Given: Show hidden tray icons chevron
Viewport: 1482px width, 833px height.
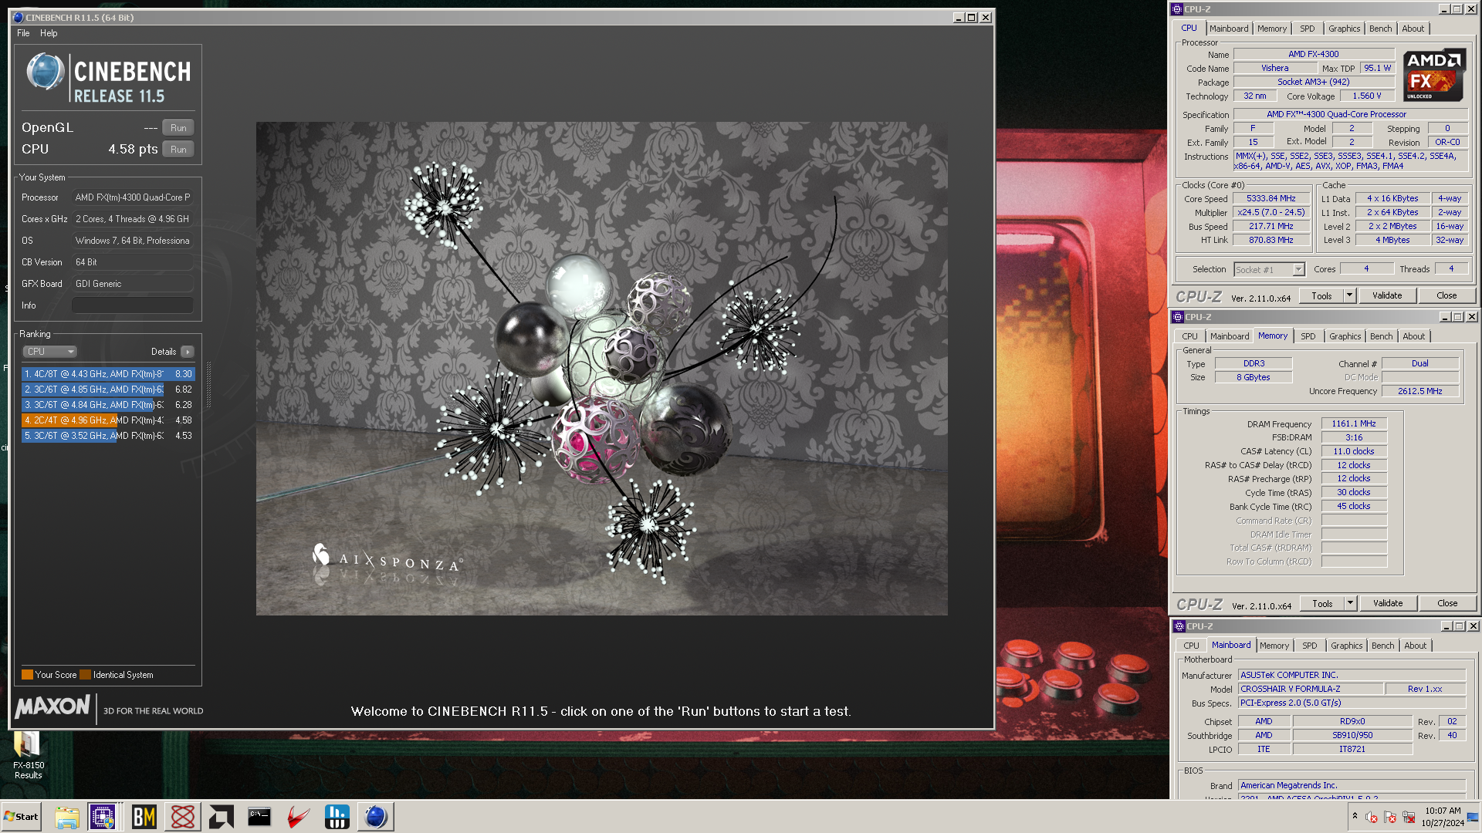Looking at the screenshot, I should (1355, 816).
